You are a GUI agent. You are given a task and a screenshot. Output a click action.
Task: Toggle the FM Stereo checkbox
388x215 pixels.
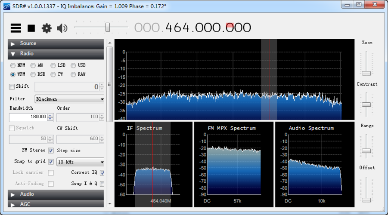[51, 150]
